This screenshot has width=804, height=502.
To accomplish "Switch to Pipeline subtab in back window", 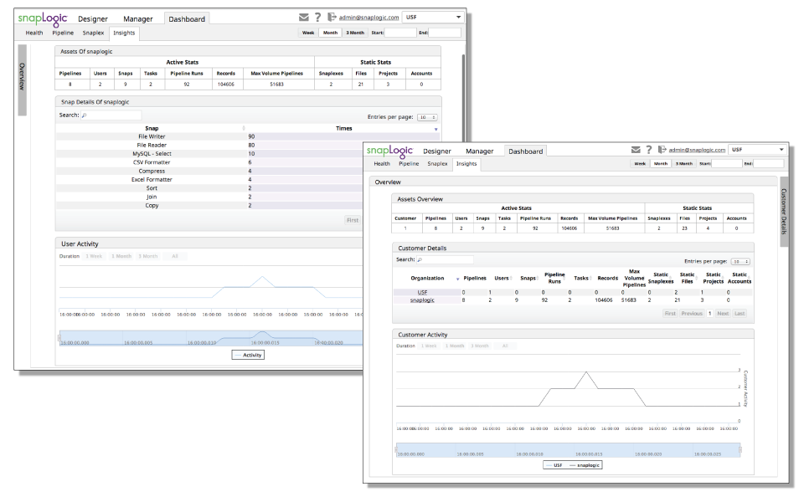I will (x=63, y=33).
